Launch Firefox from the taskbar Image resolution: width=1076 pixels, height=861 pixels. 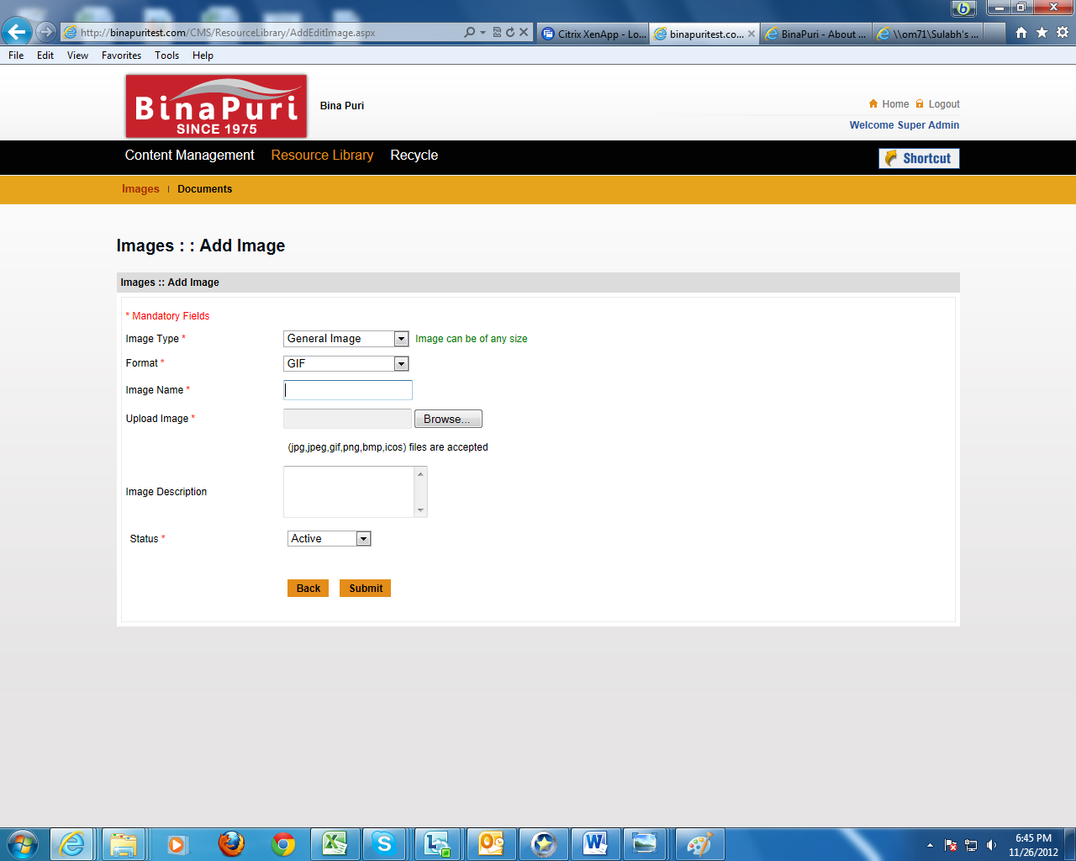[x=230, y=843]
